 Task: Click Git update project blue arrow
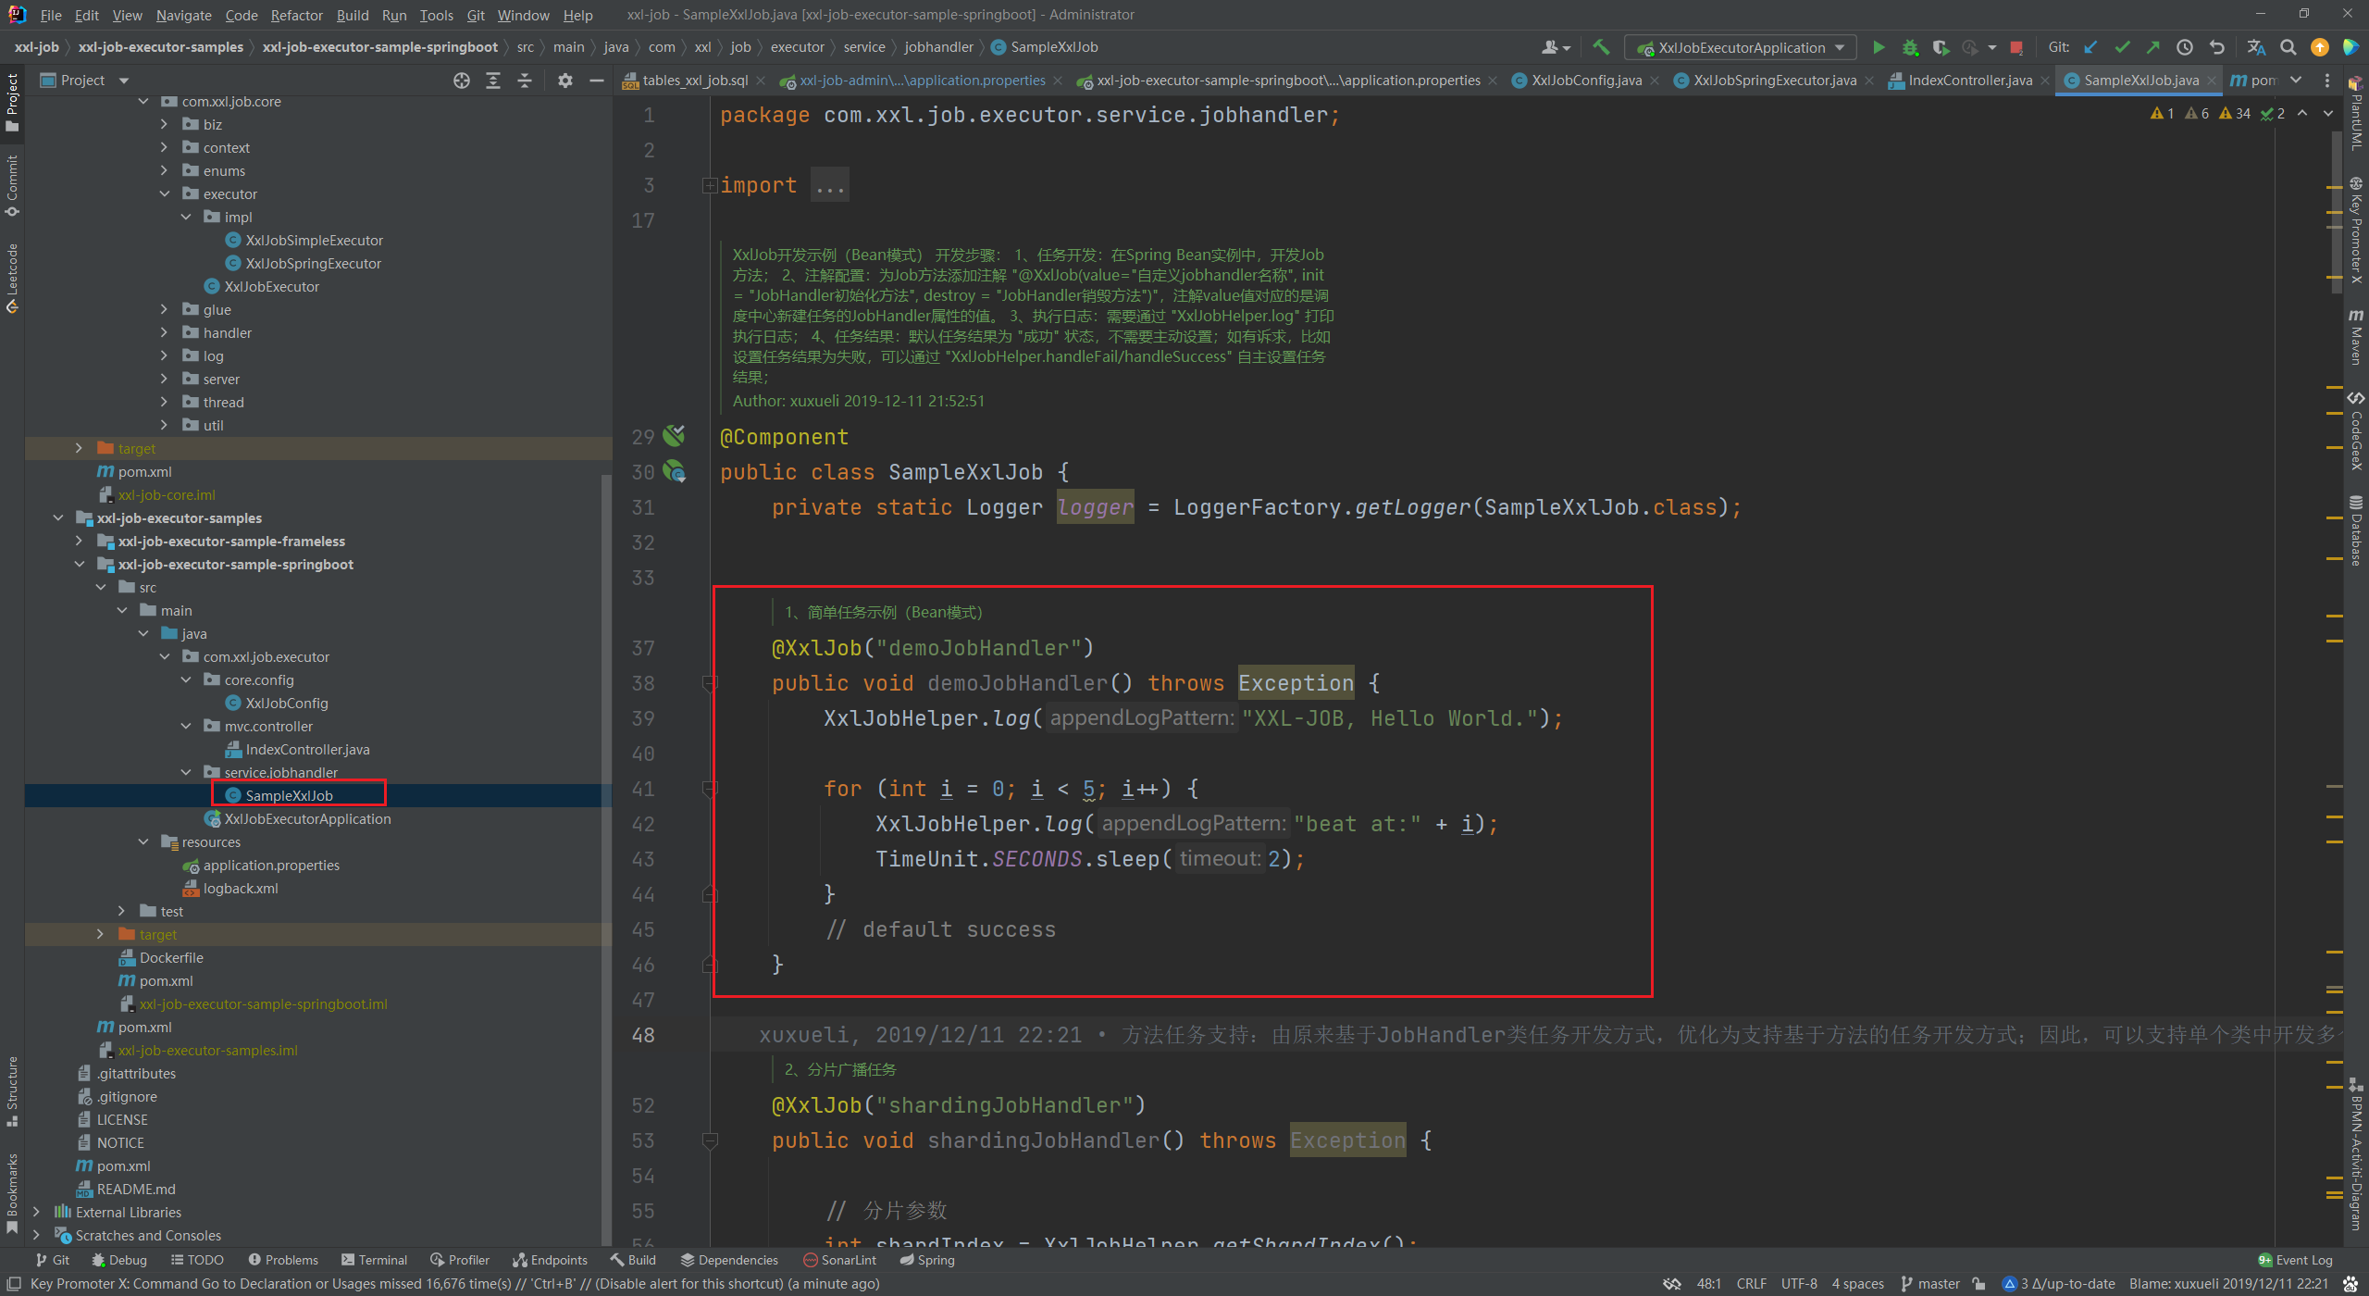[x=2090, y=47]
